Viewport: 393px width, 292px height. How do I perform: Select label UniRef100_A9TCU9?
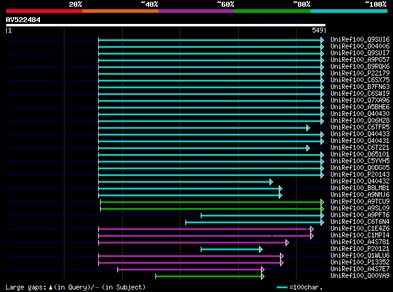[x=360, y=202]
